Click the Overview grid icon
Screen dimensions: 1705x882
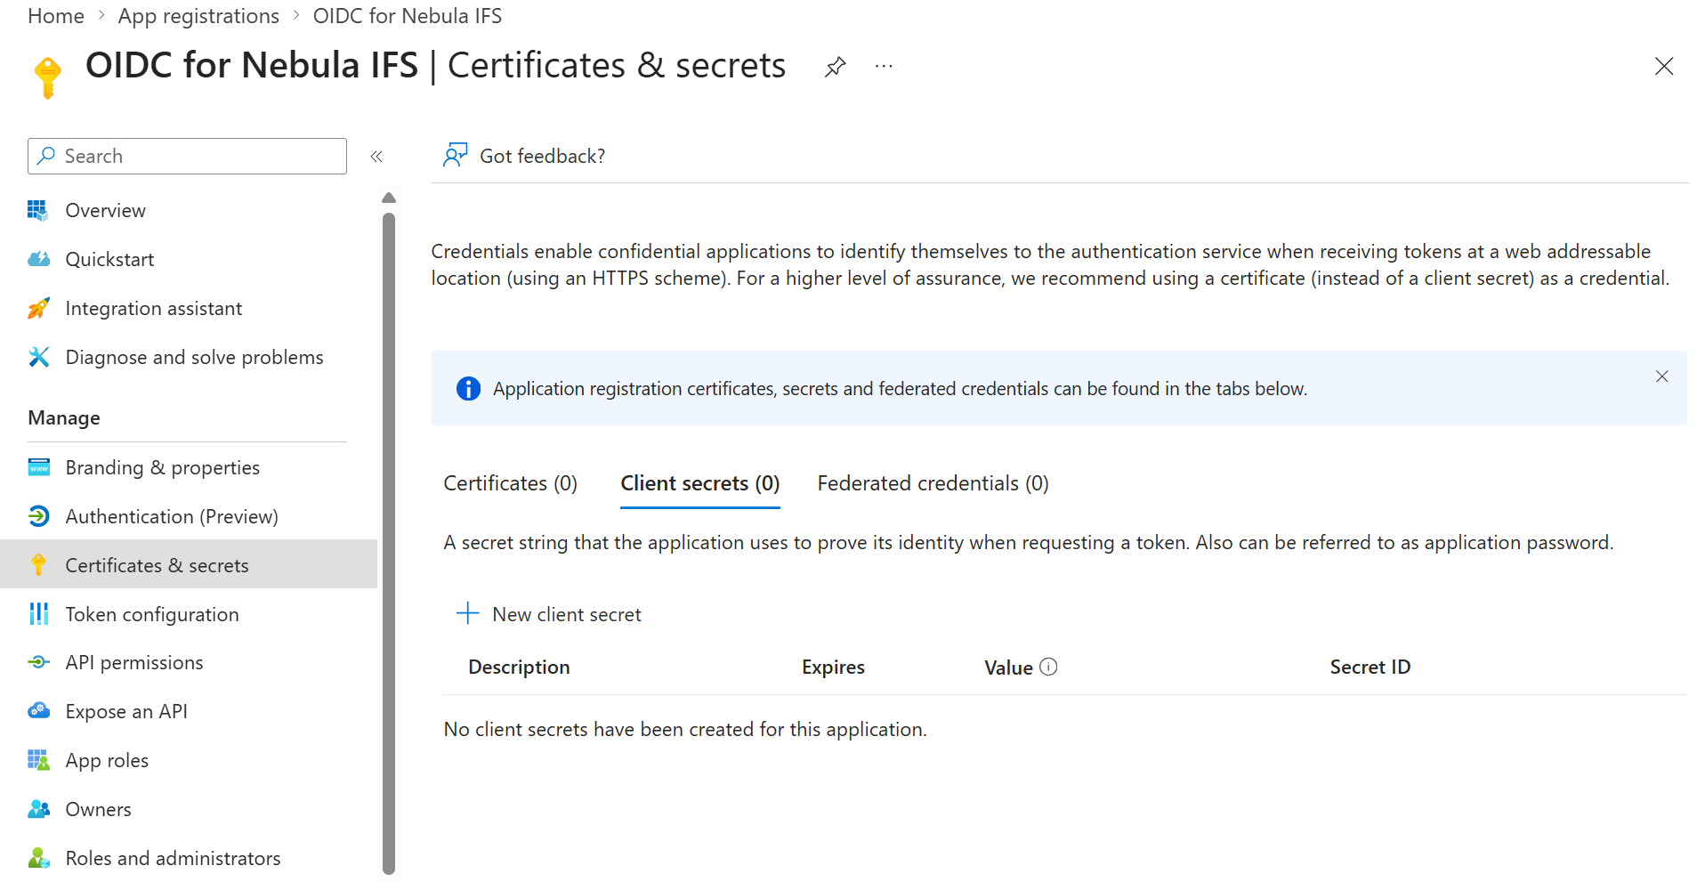coord(38,210)
